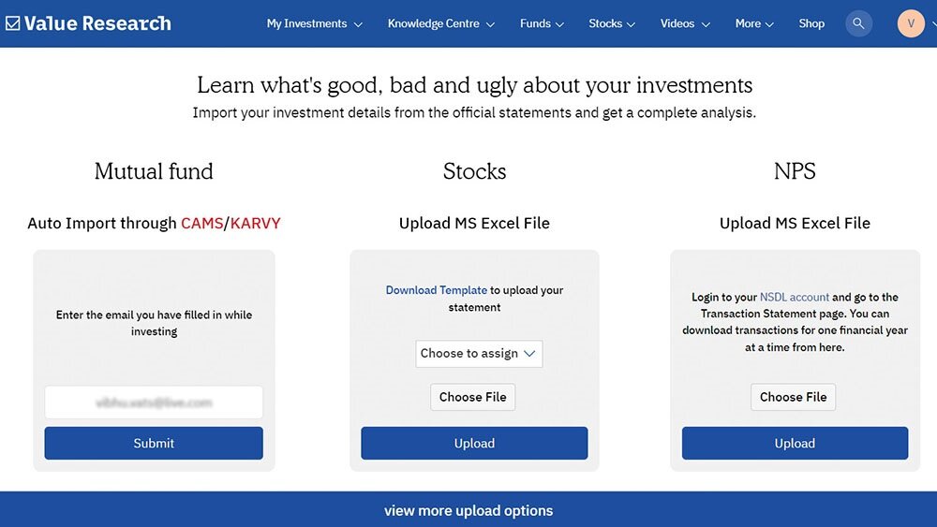
Task: Expand the My Investments menu
Action: (x=314, y=23)
